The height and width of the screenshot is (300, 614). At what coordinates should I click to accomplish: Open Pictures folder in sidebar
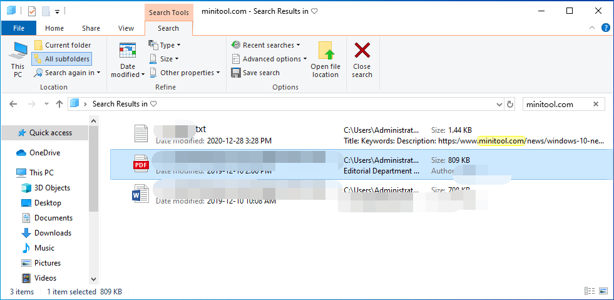[41, 263]
